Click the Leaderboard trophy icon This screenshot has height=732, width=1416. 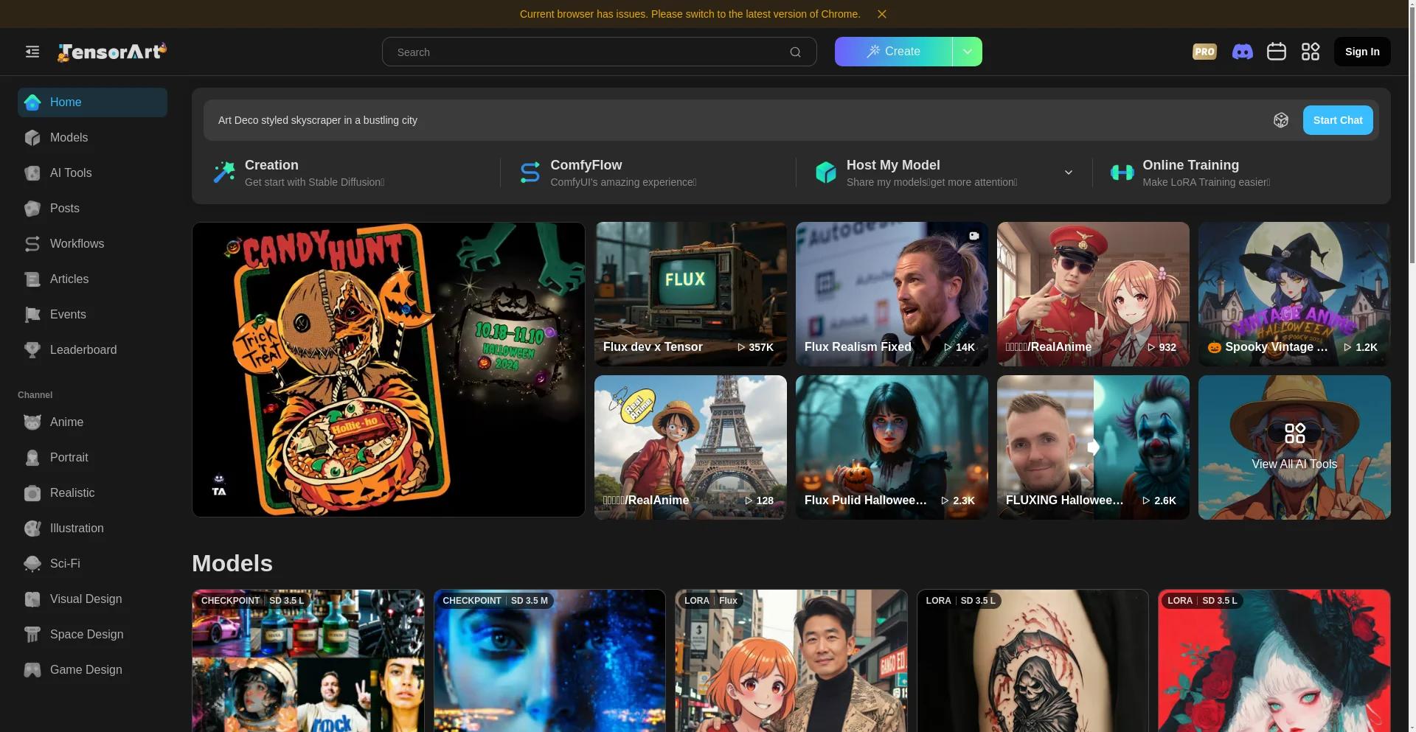coord(32,350)
